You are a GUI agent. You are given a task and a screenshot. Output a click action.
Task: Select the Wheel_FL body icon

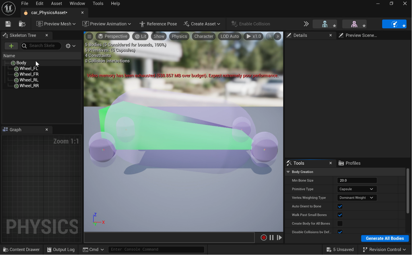click(17, 69)
